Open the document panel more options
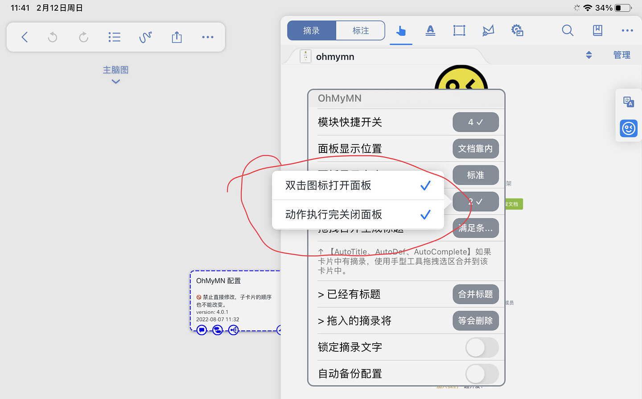 pyautogui.click(x=627, y=30)
